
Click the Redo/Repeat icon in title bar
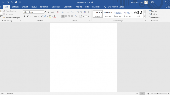pyautogui.click(x=8, y=2)
